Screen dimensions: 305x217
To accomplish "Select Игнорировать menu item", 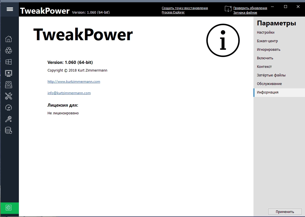I will [279, 49].
